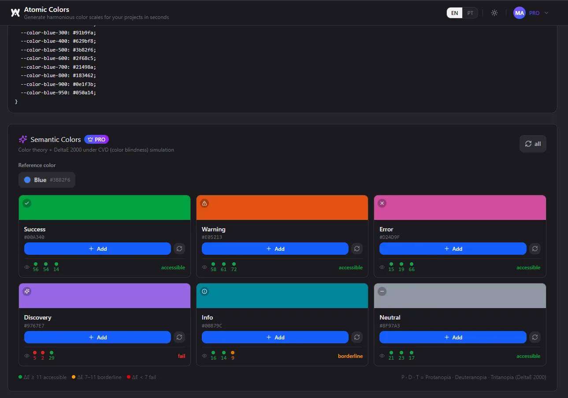The image size is (568, 398).
Task: Click the --color-blue-500 CSS line
Action: click(x=58, y=50)
